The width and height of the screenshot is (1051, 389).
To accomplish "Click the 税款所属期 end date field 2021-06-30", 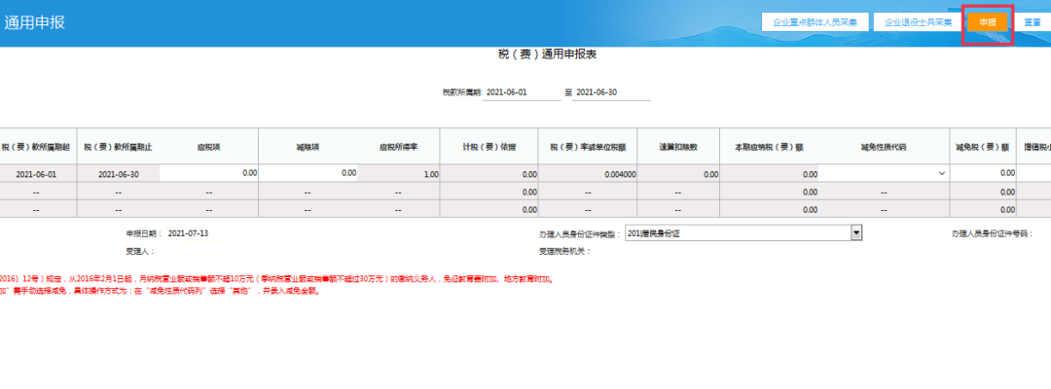I will tap(612, 92).
